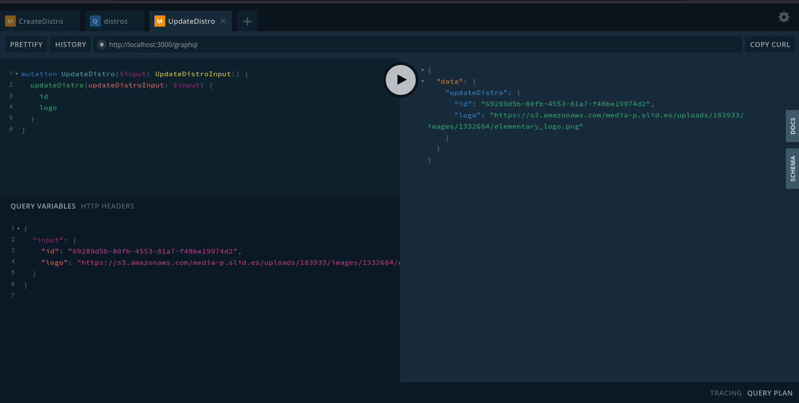799x403 pixels.
Task: Click COPY CURL button
Action: tap(770, 45)
